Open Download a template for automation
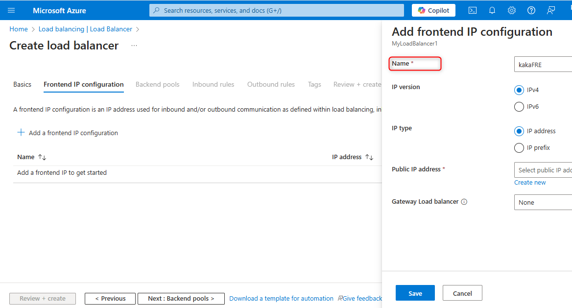Screen dimensions: 572x308 tap(281, 299)
